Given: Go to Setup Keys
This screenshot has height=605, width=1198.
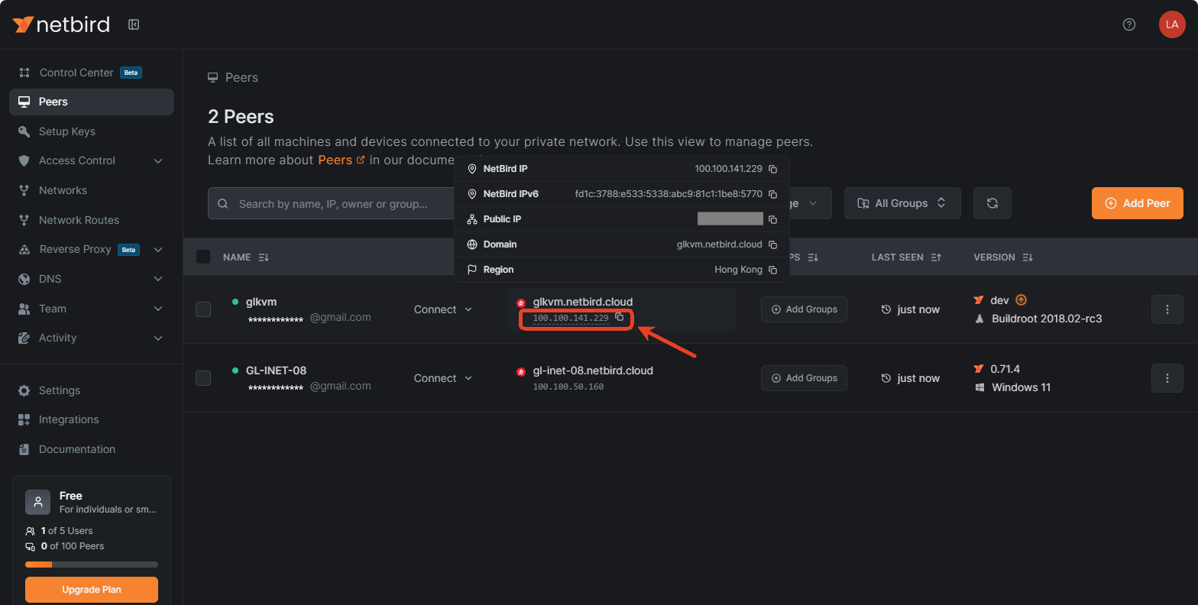Looking at the screenshot, I should [x=92, y=131].
